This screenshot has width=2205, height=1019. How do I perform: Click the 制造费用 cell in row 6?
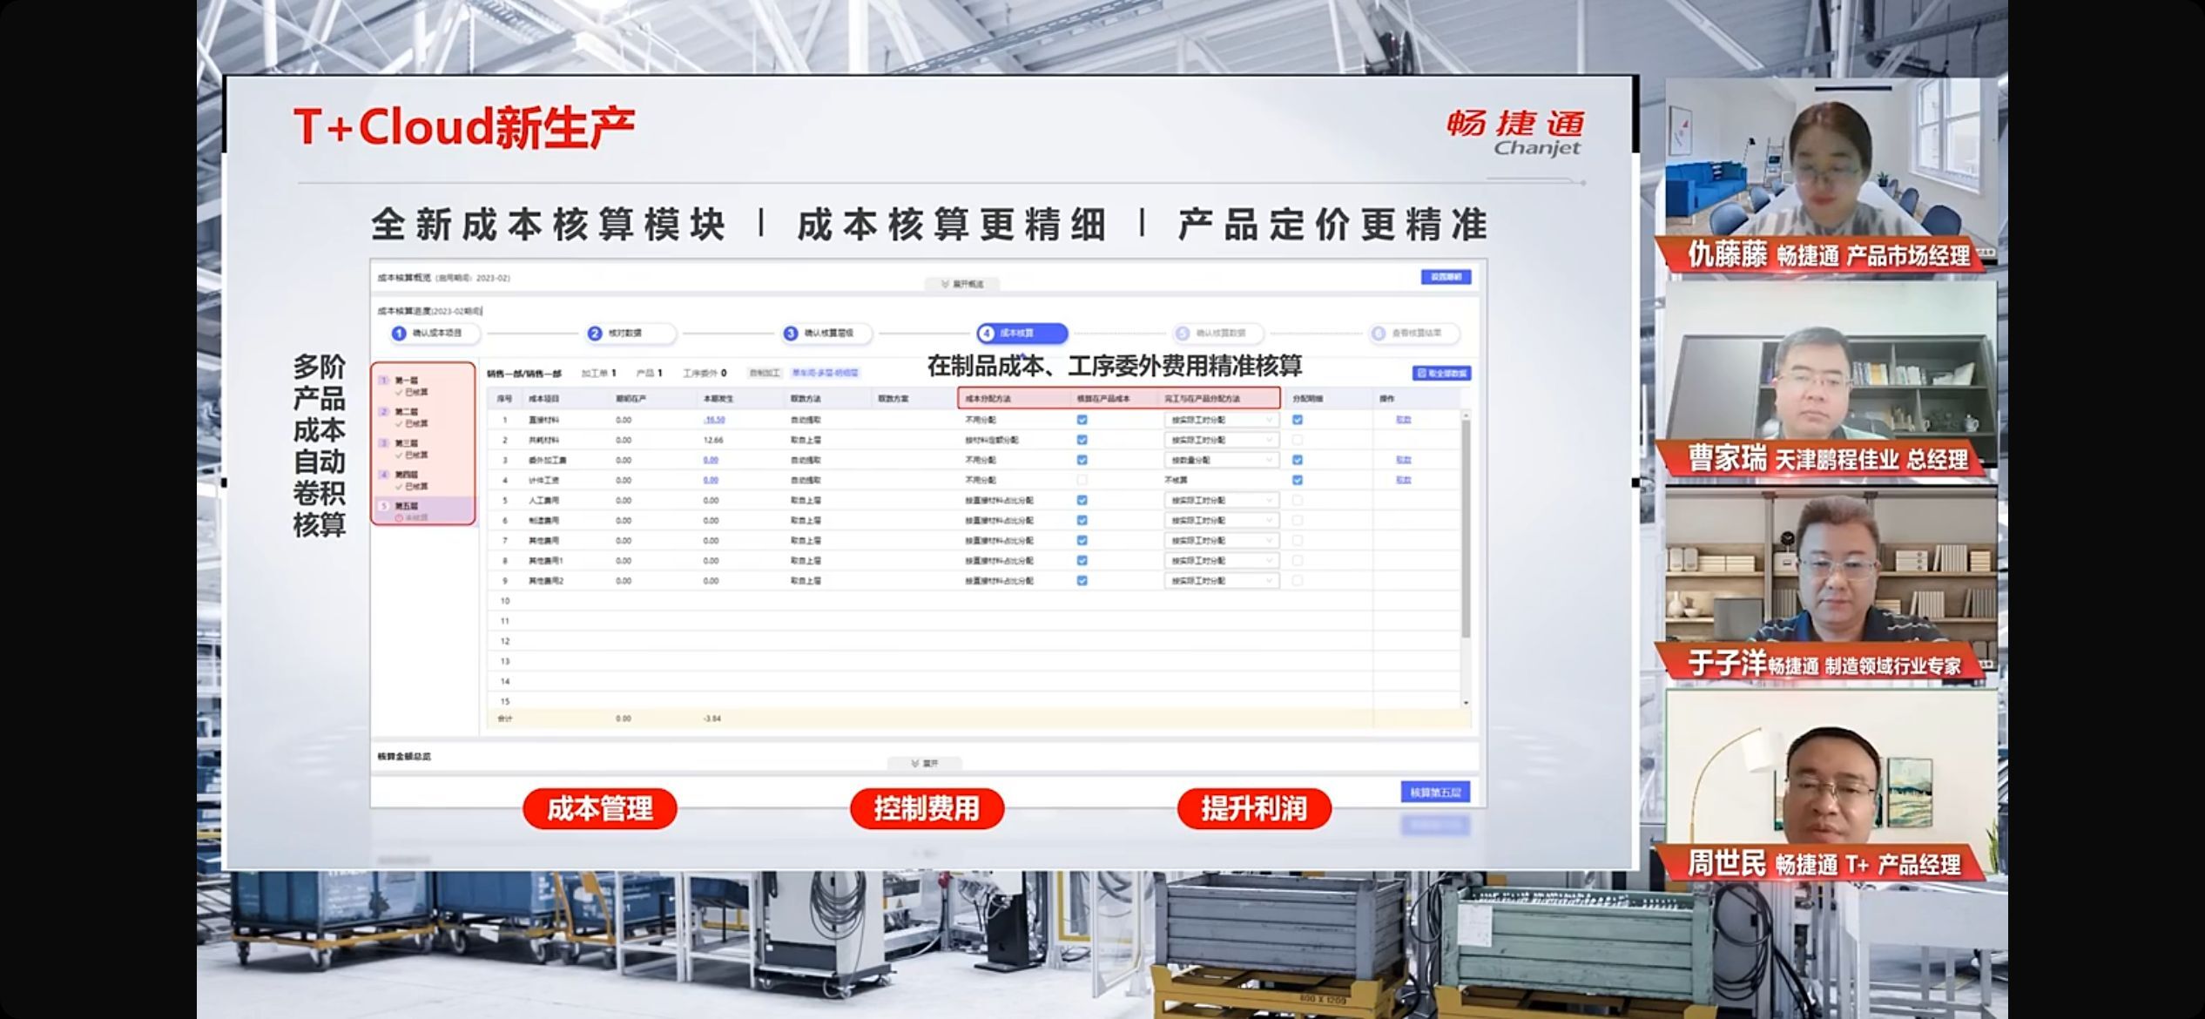tap(543, 520)
